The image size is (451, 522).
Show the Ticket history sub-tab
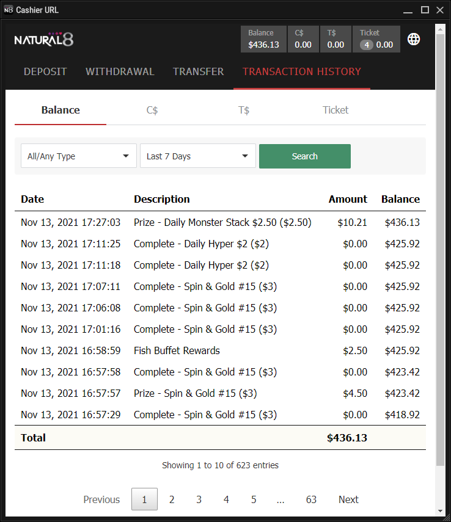[x=335, y=110]
